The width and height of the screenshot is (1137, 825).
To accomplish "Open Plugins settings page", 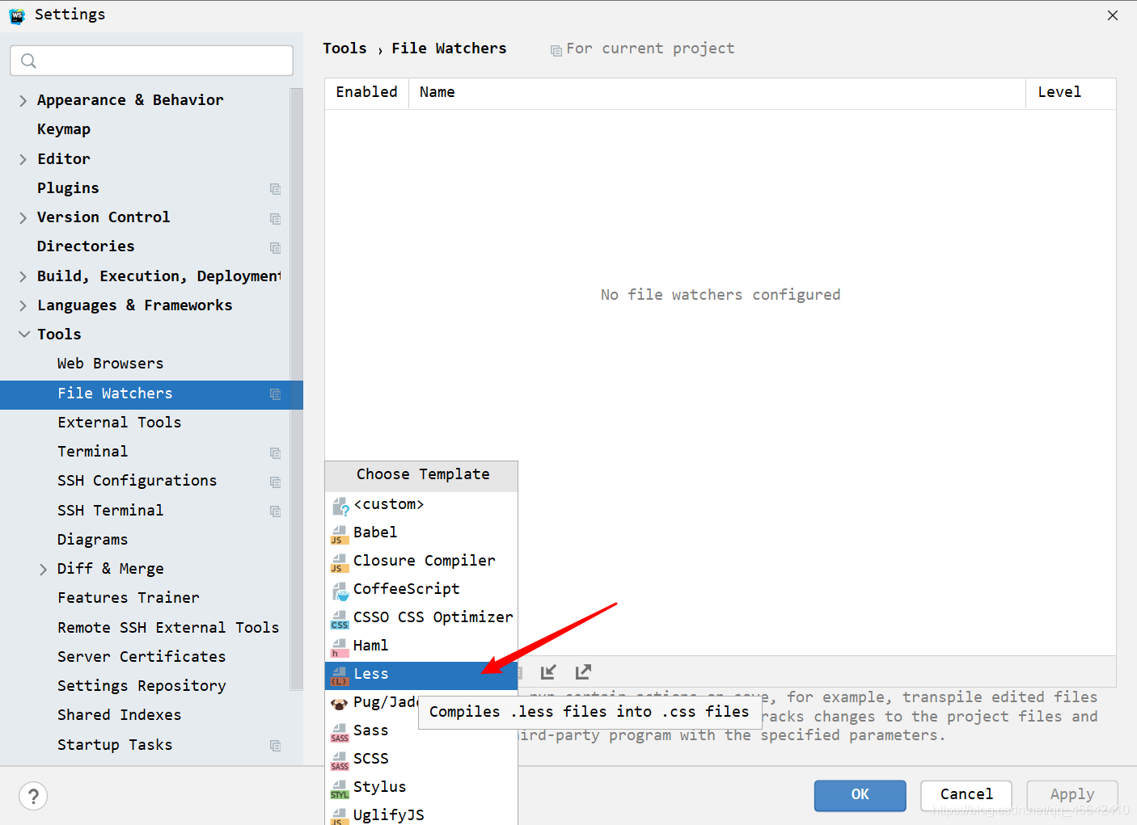I will (68, 188).
